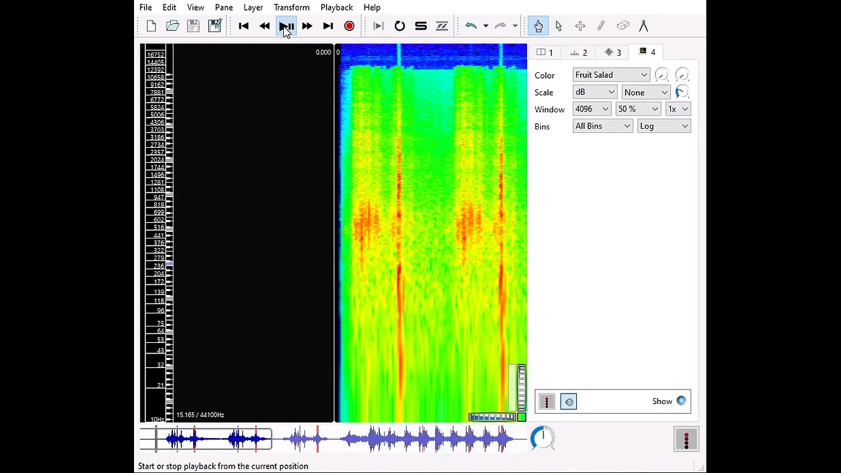Image resolution: width=841 pixels, height=473 pixels.
Task: Click the Undo arrow icon
Action: coord(471,26)
